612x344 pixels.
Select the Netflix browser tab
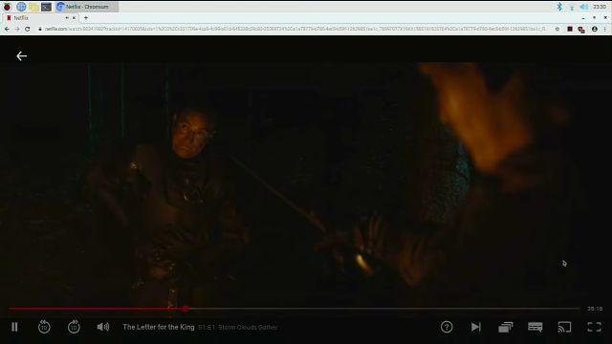36,18
